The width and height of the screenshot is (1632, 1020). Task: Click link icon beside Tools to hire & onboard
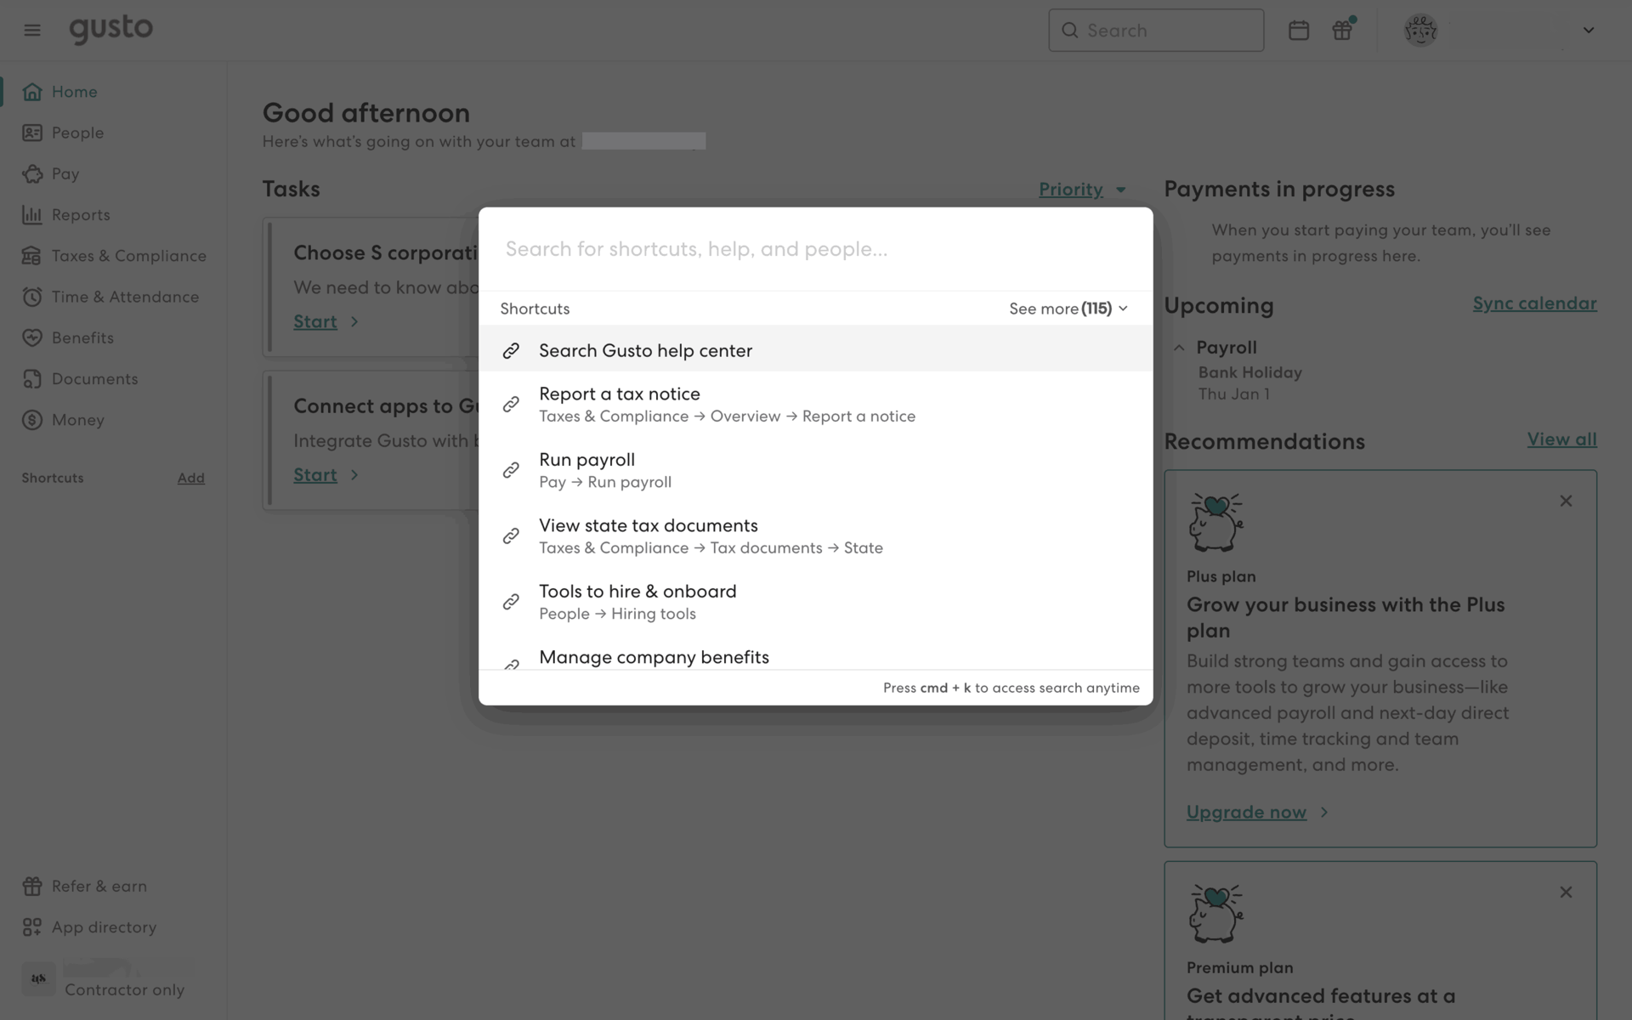tap(511, 602)
